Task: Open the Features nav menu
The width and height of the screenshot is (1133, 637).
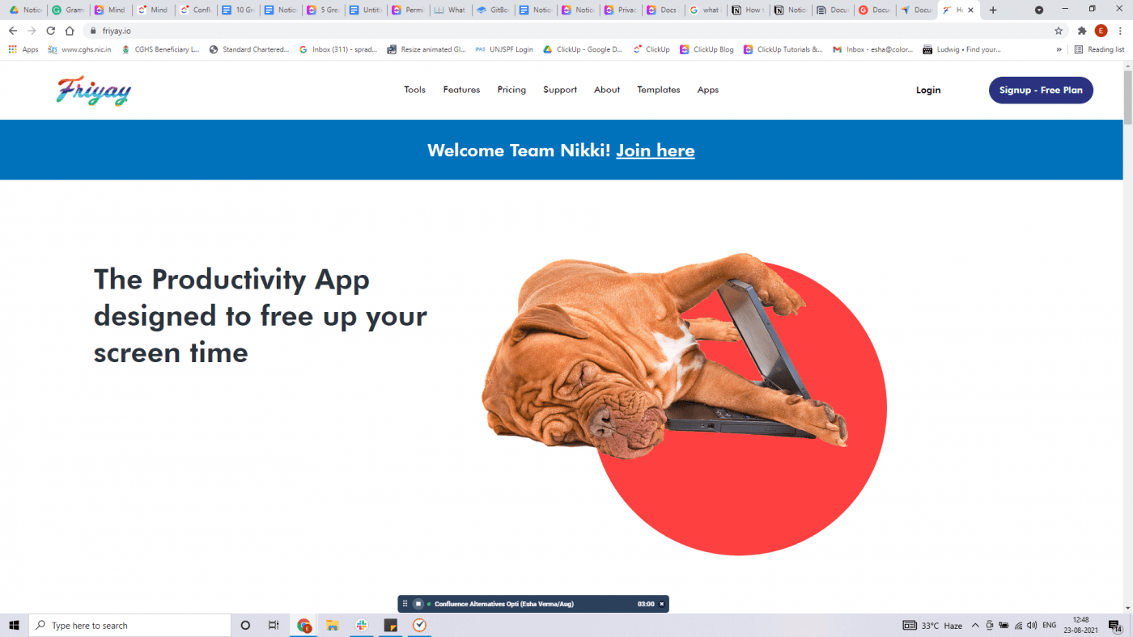Action: pyautogui.click(x=461, y=90)
